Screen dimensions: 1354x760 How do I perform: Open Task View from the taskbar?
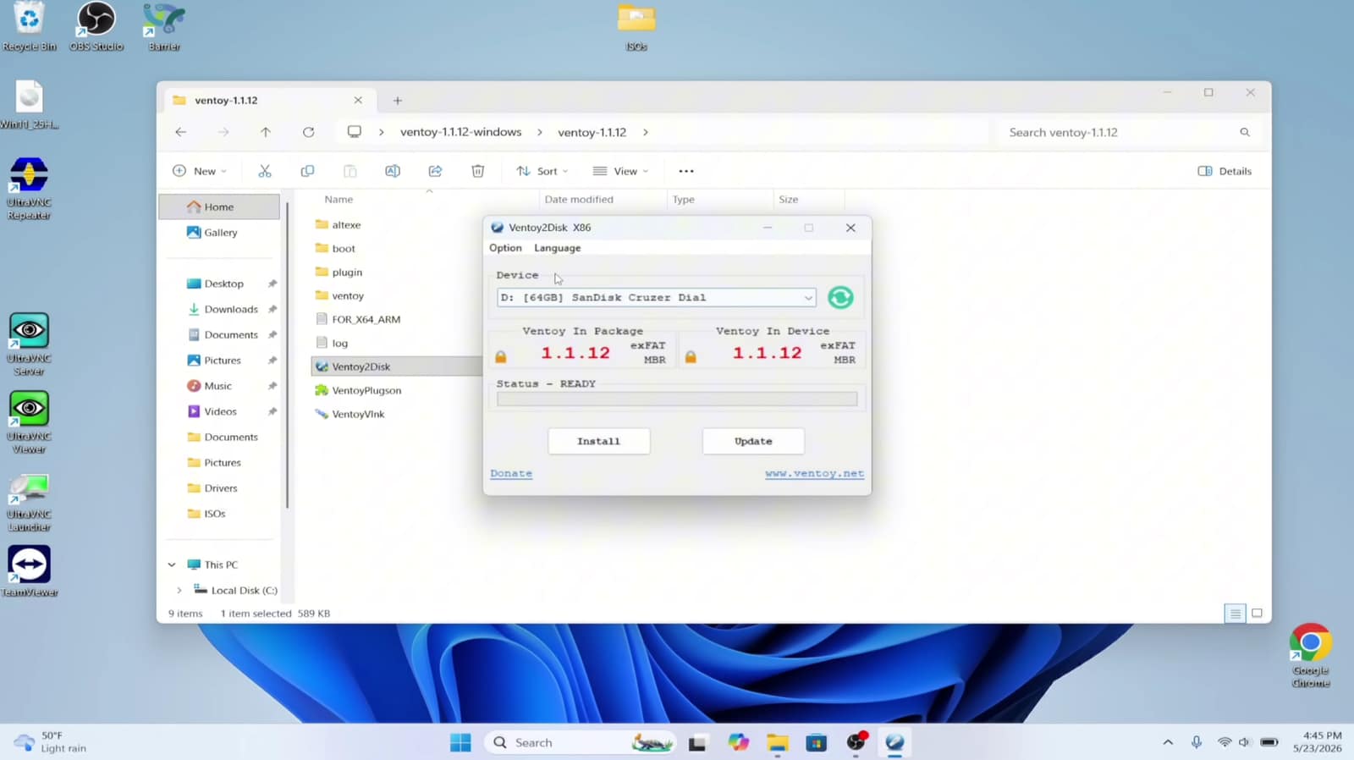tap(697, 742)
